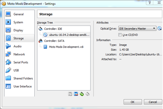Choose a virtual optical disk file icon
Image resolution: width=163 pixels, height=109 pixels.
tap(159, 28)
